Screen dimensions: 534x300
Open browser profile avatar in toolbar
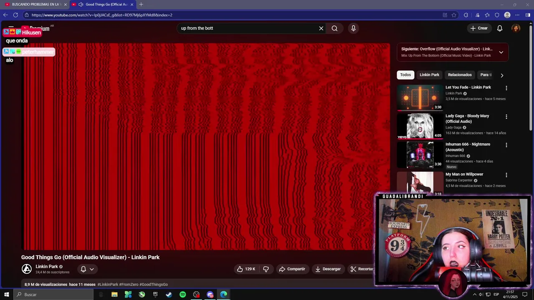[x=507, y=15]
